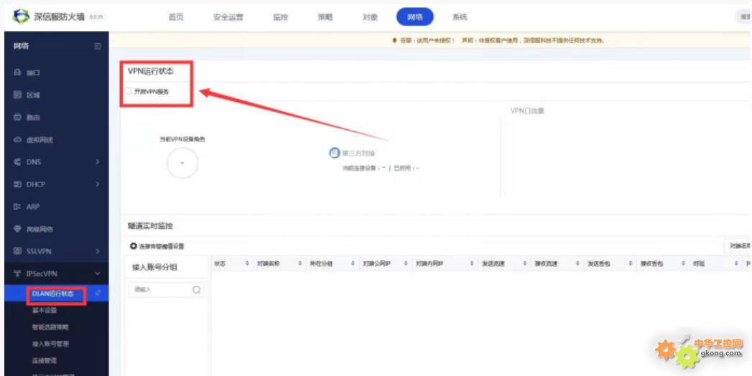Sort the table by the 所在分组 column arrows
Image resolution: width=752 pixels, height=376 pixels.
click(353, 264)
